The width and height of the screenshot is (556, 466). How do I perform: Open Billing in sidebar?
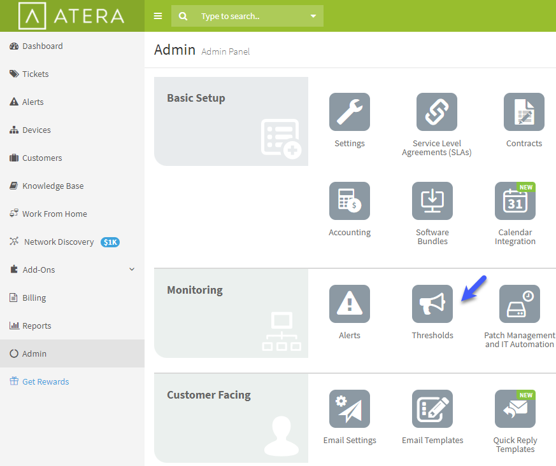click(72, 298)
